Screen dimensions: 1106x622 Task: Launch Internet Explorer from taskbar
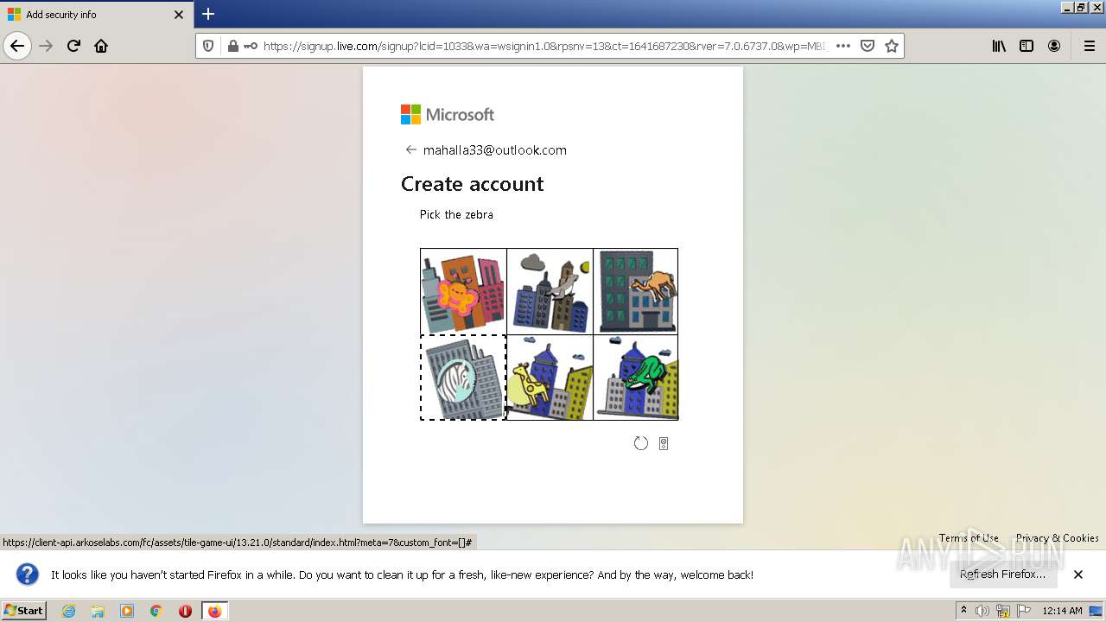coord(69,611)
